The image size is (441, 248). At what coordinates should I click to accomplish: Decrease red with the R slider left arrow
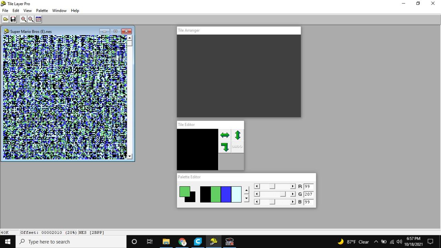point(257,186)
